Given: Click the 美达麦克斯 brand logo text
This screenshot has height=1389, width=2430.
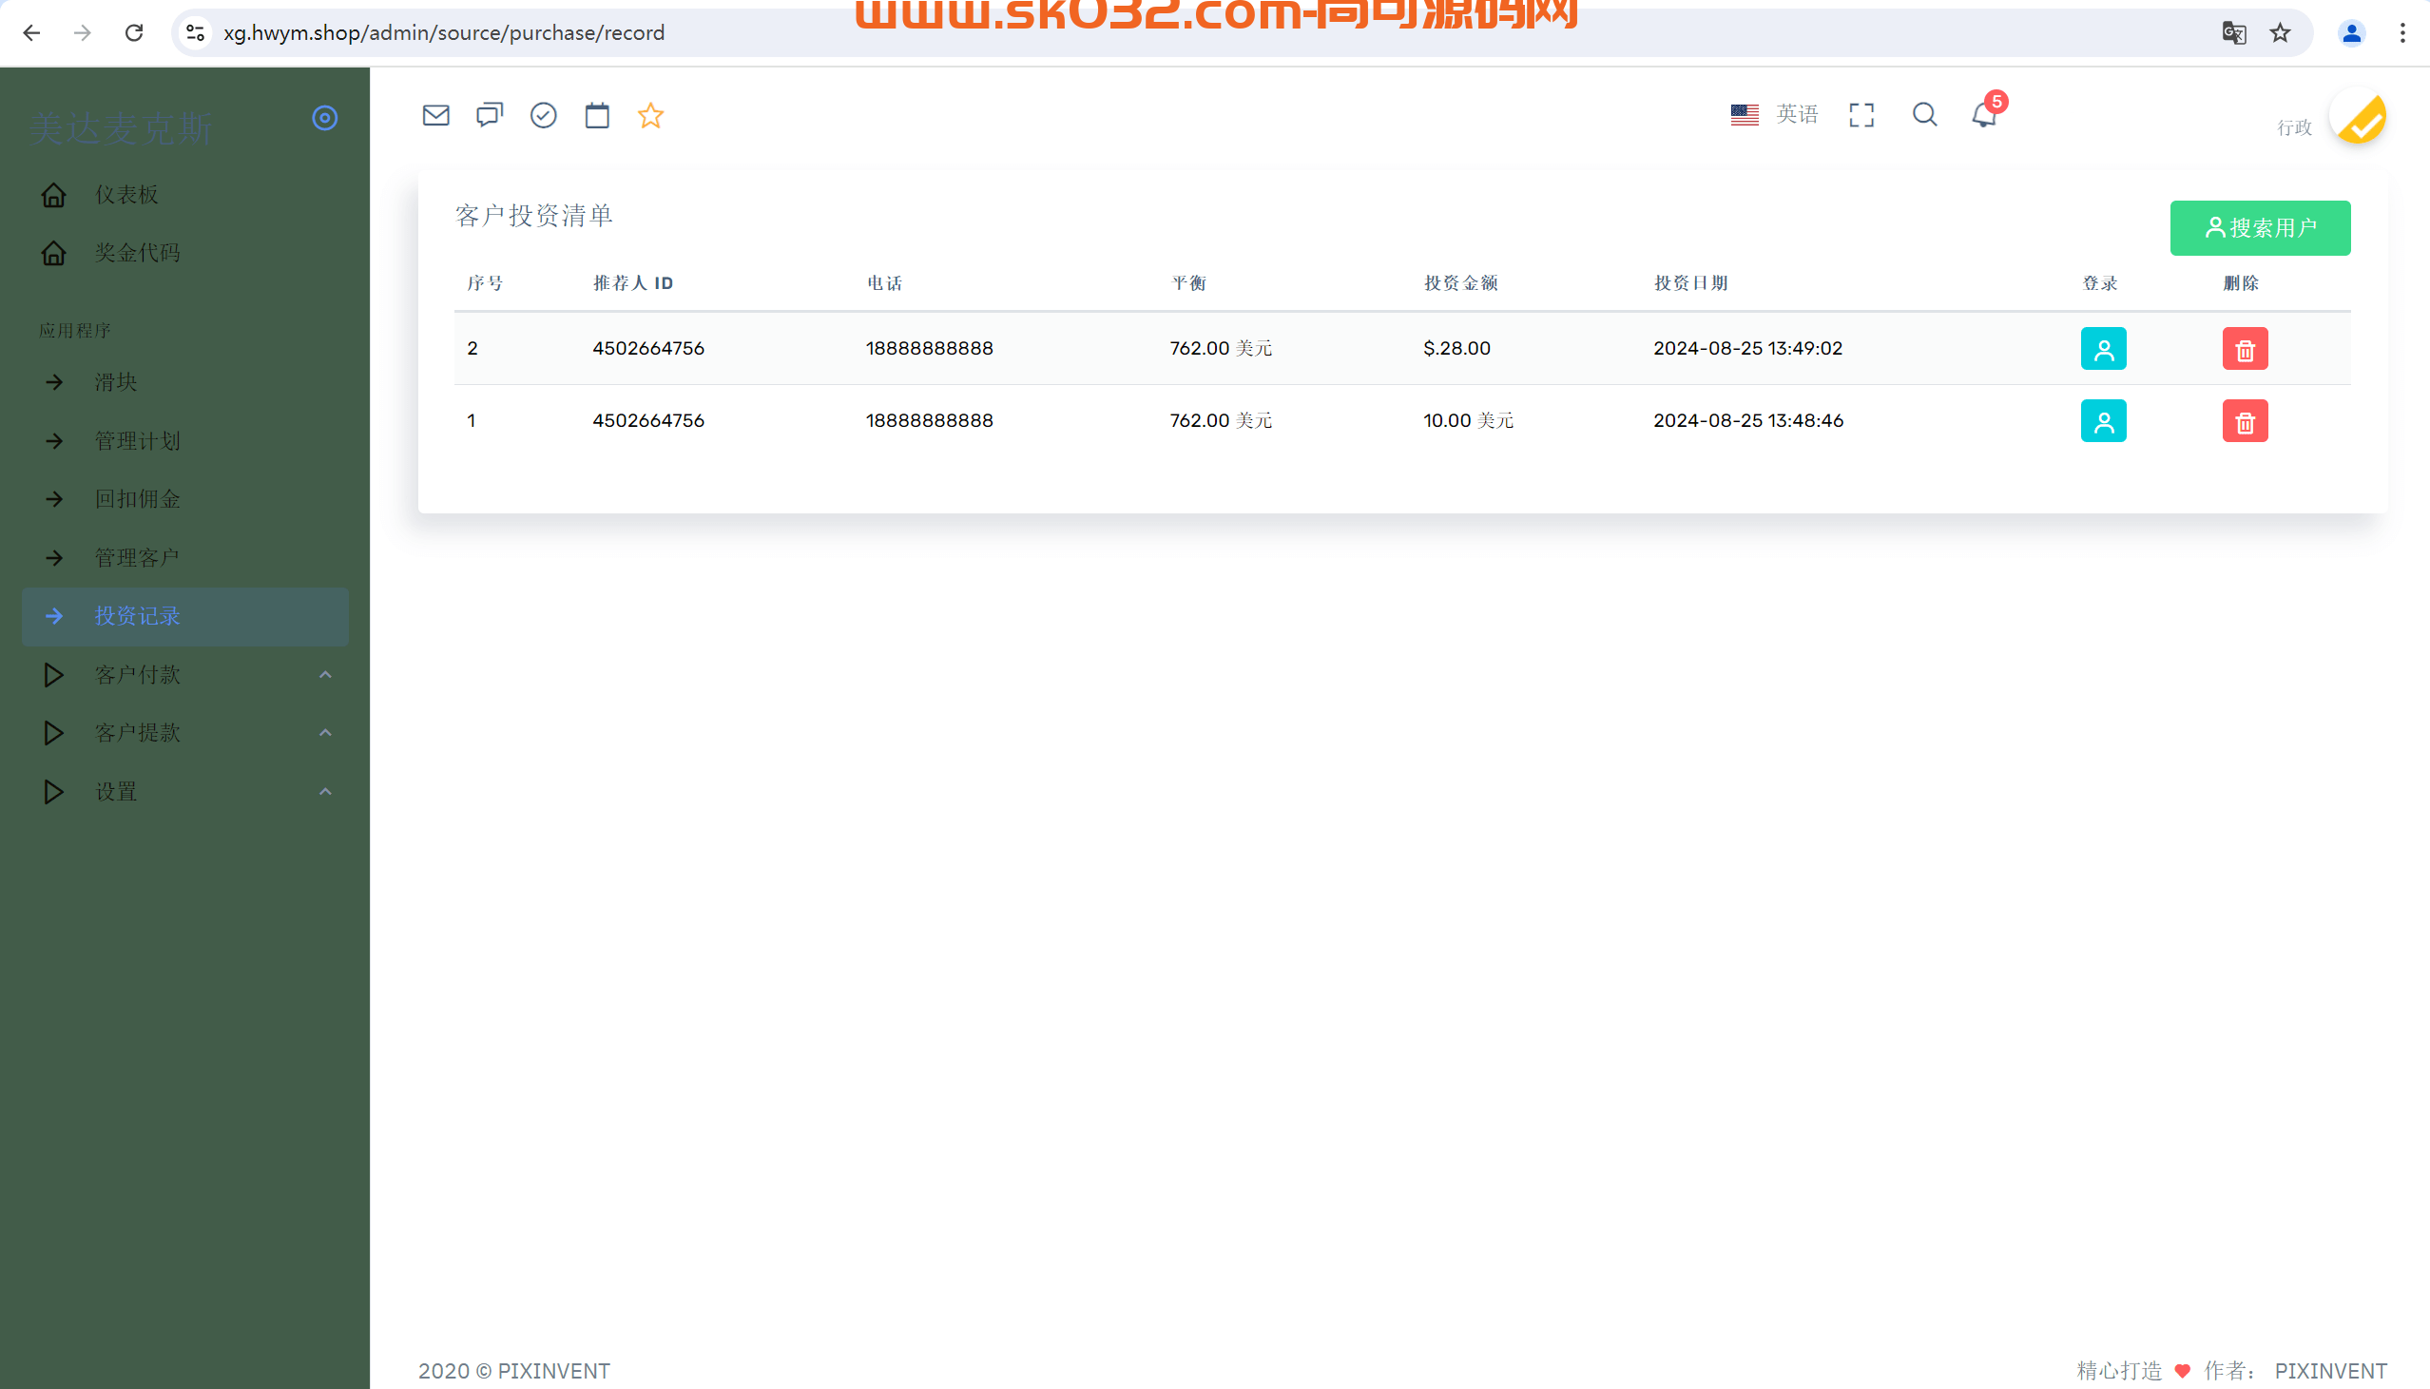Looking at the screenshot, I should (120, 127).
